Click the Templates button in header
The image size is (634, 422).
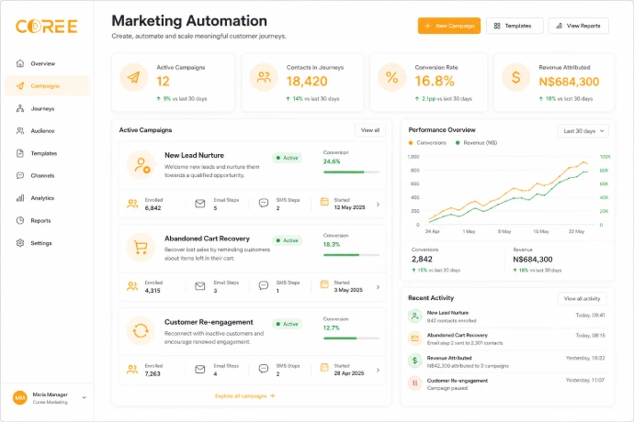point(515,26)
